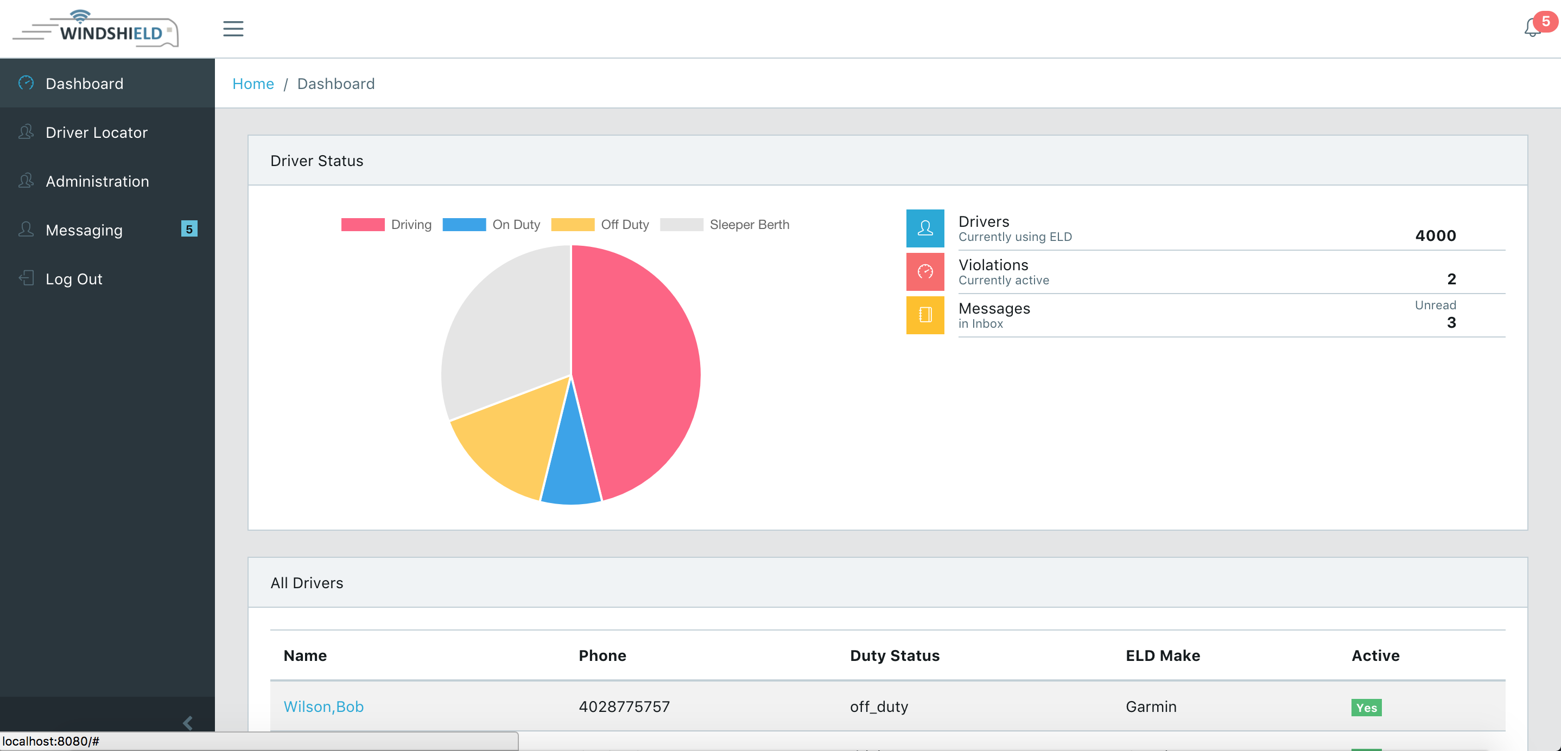Click the Yes active badge for Wilson,Bob
1561x751 pixels.
tap(1366, 708)
